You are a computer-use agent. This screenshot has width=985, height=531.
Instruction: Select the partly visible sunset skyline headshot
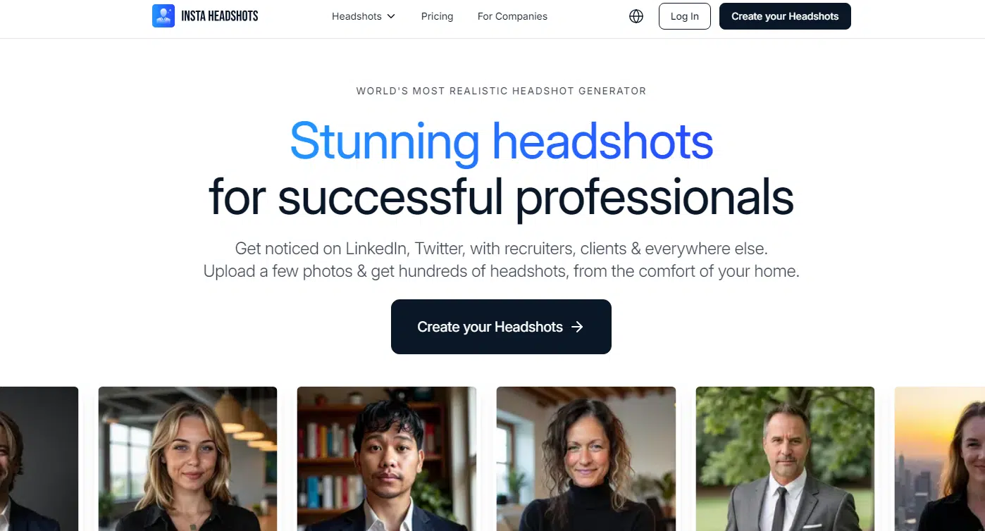point(940,458)
